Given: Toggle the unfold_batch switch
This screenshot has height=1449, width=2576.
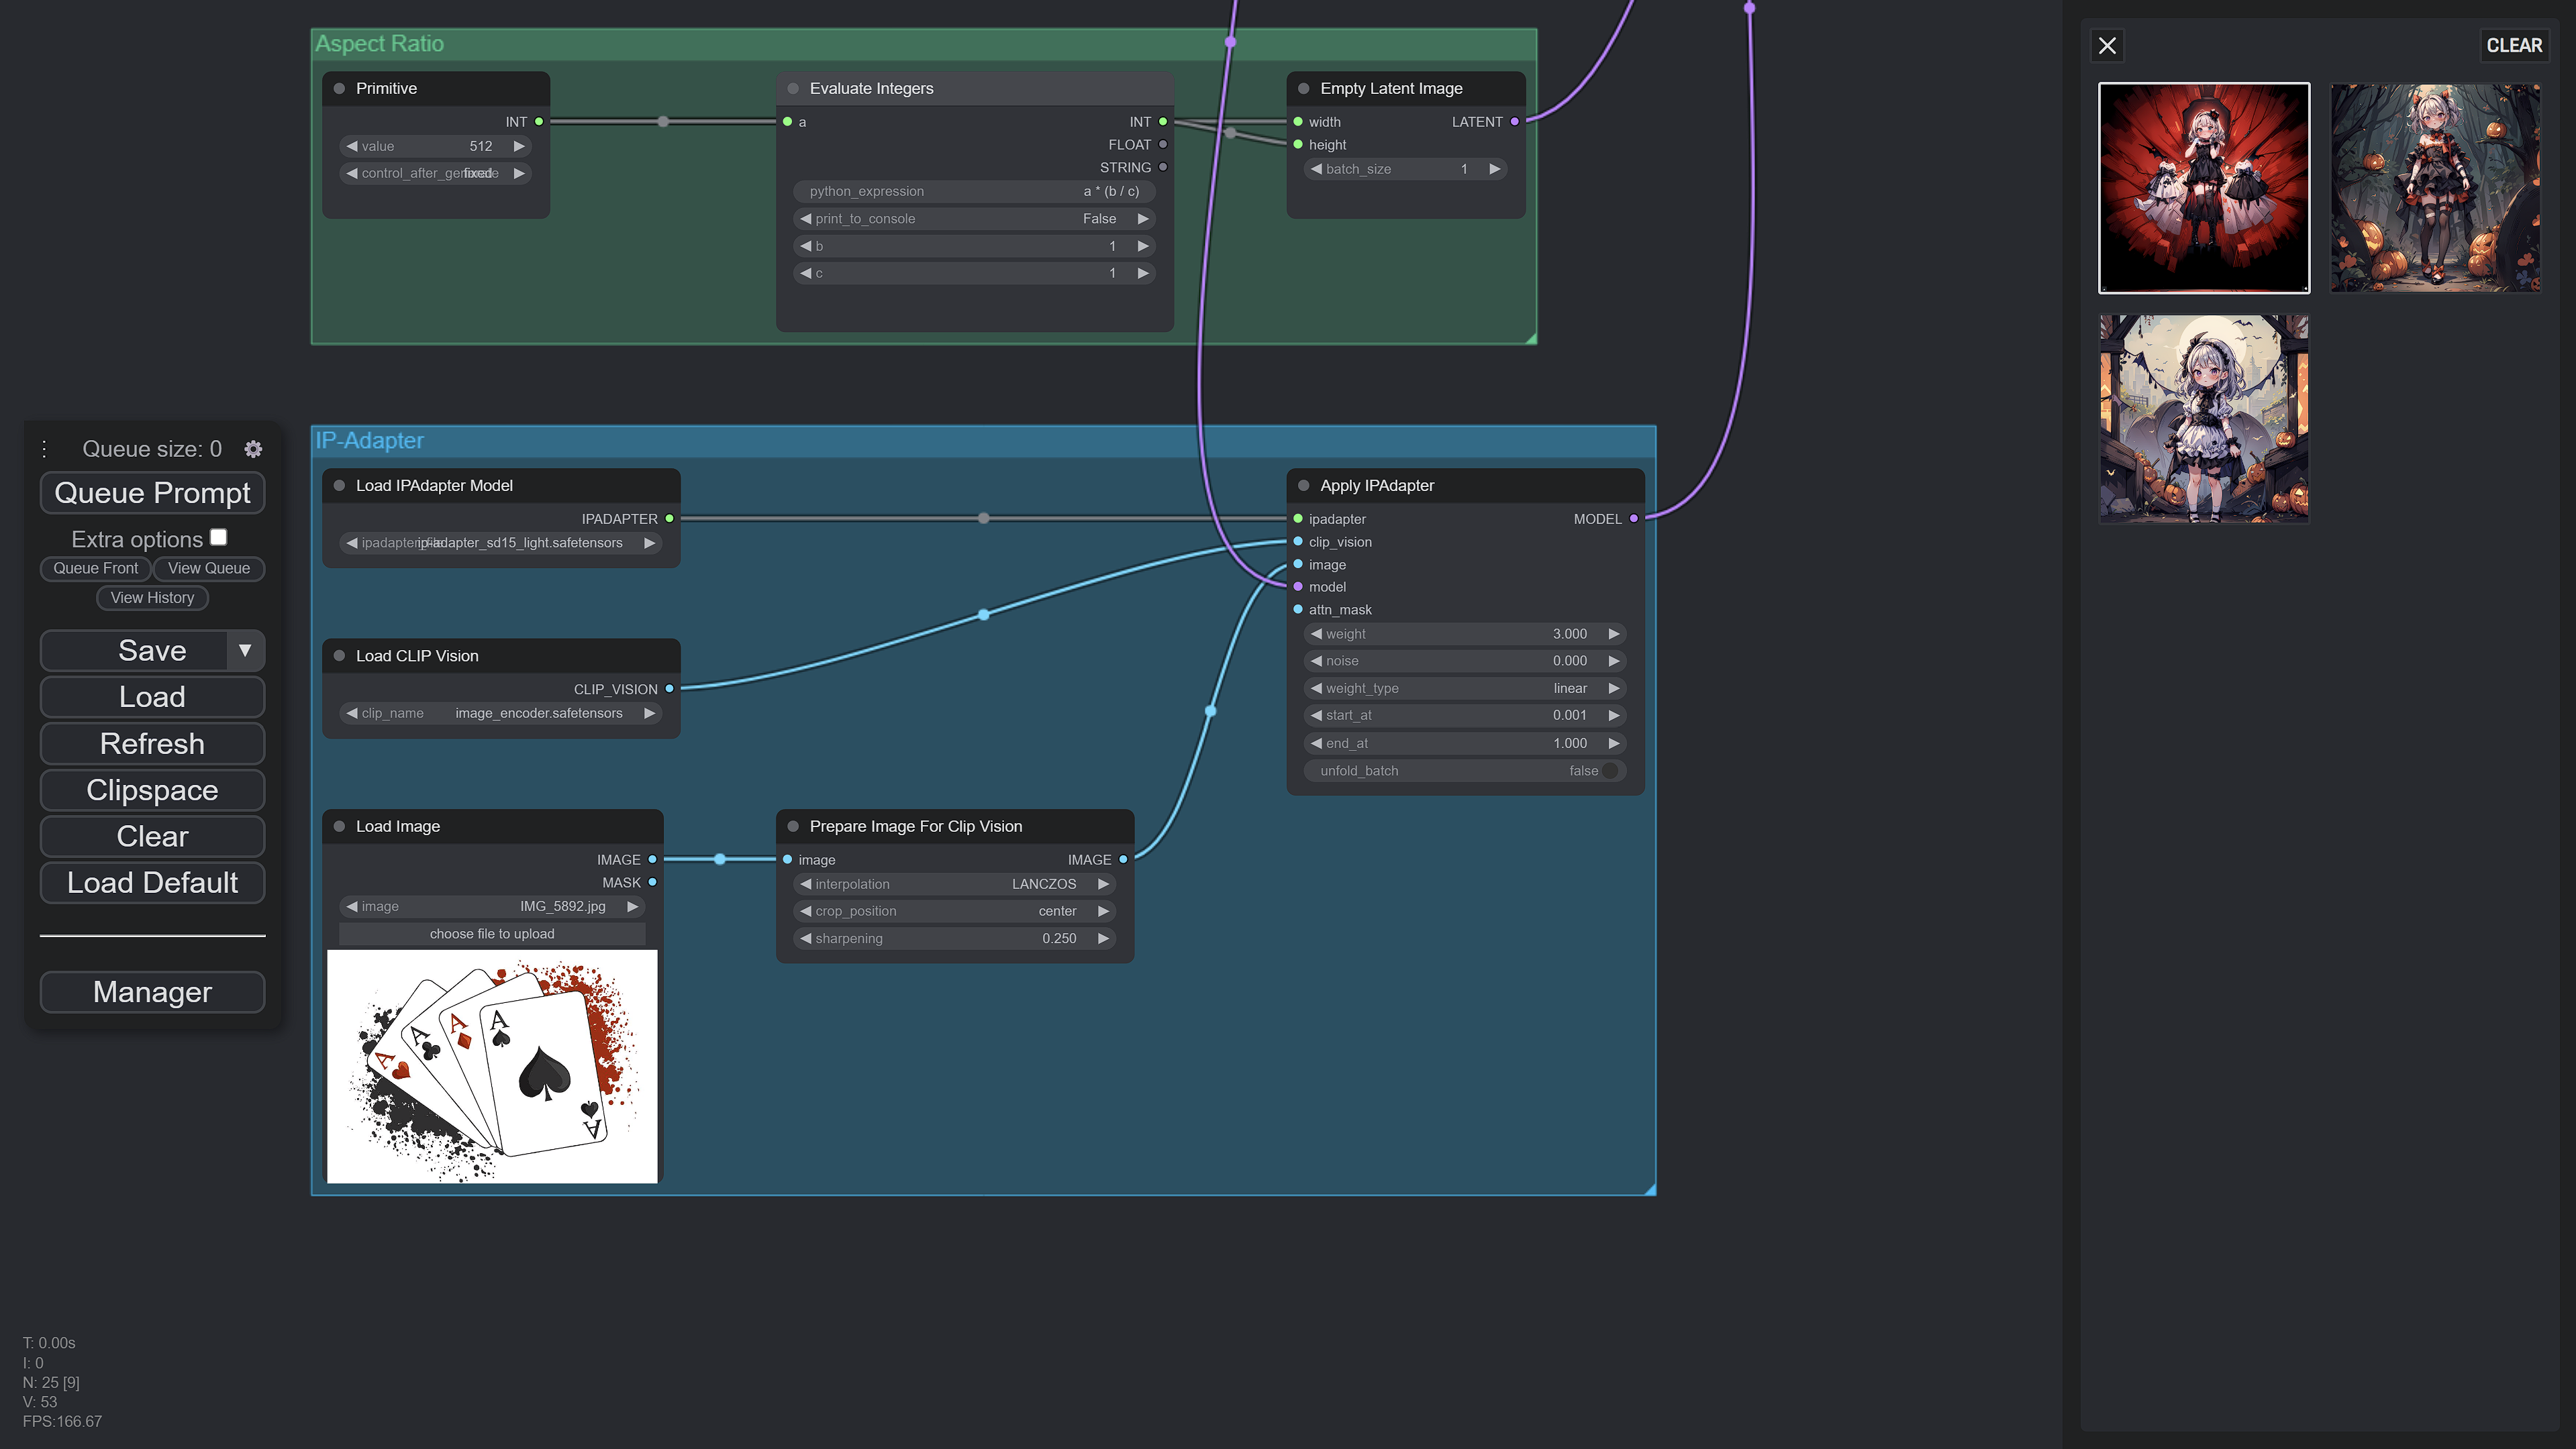Looking at the screenshot, I should pyautogui.click(x=1610, y=771).
